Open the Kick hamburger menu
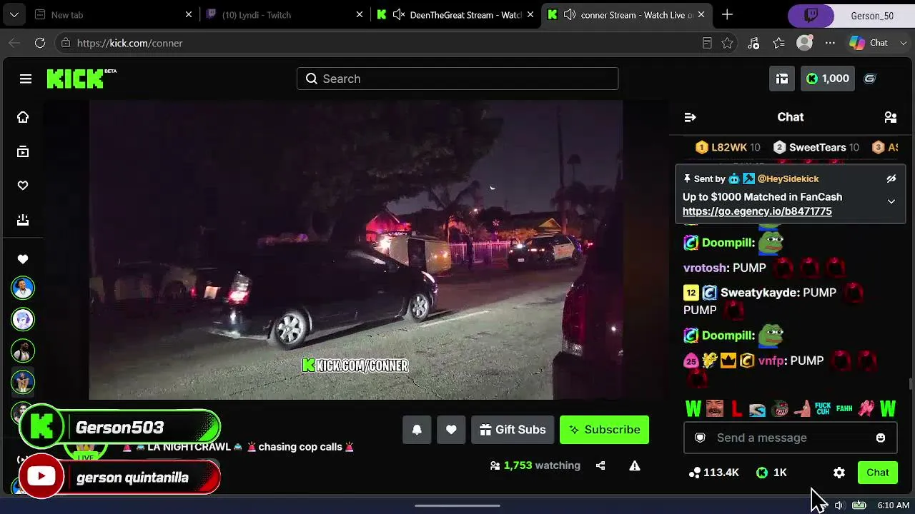The width and height of the screenshot is (915, 514). pos(26,79)
